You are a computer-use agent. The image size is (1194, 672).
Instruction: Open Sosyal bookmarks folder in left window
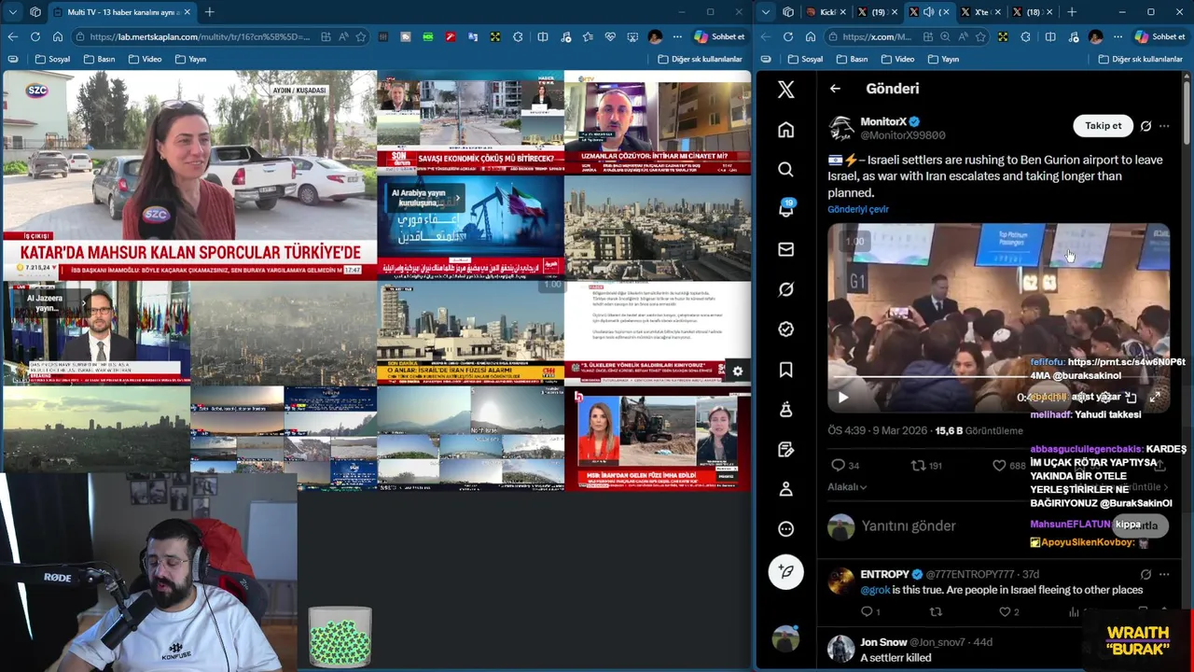(52, 59)
